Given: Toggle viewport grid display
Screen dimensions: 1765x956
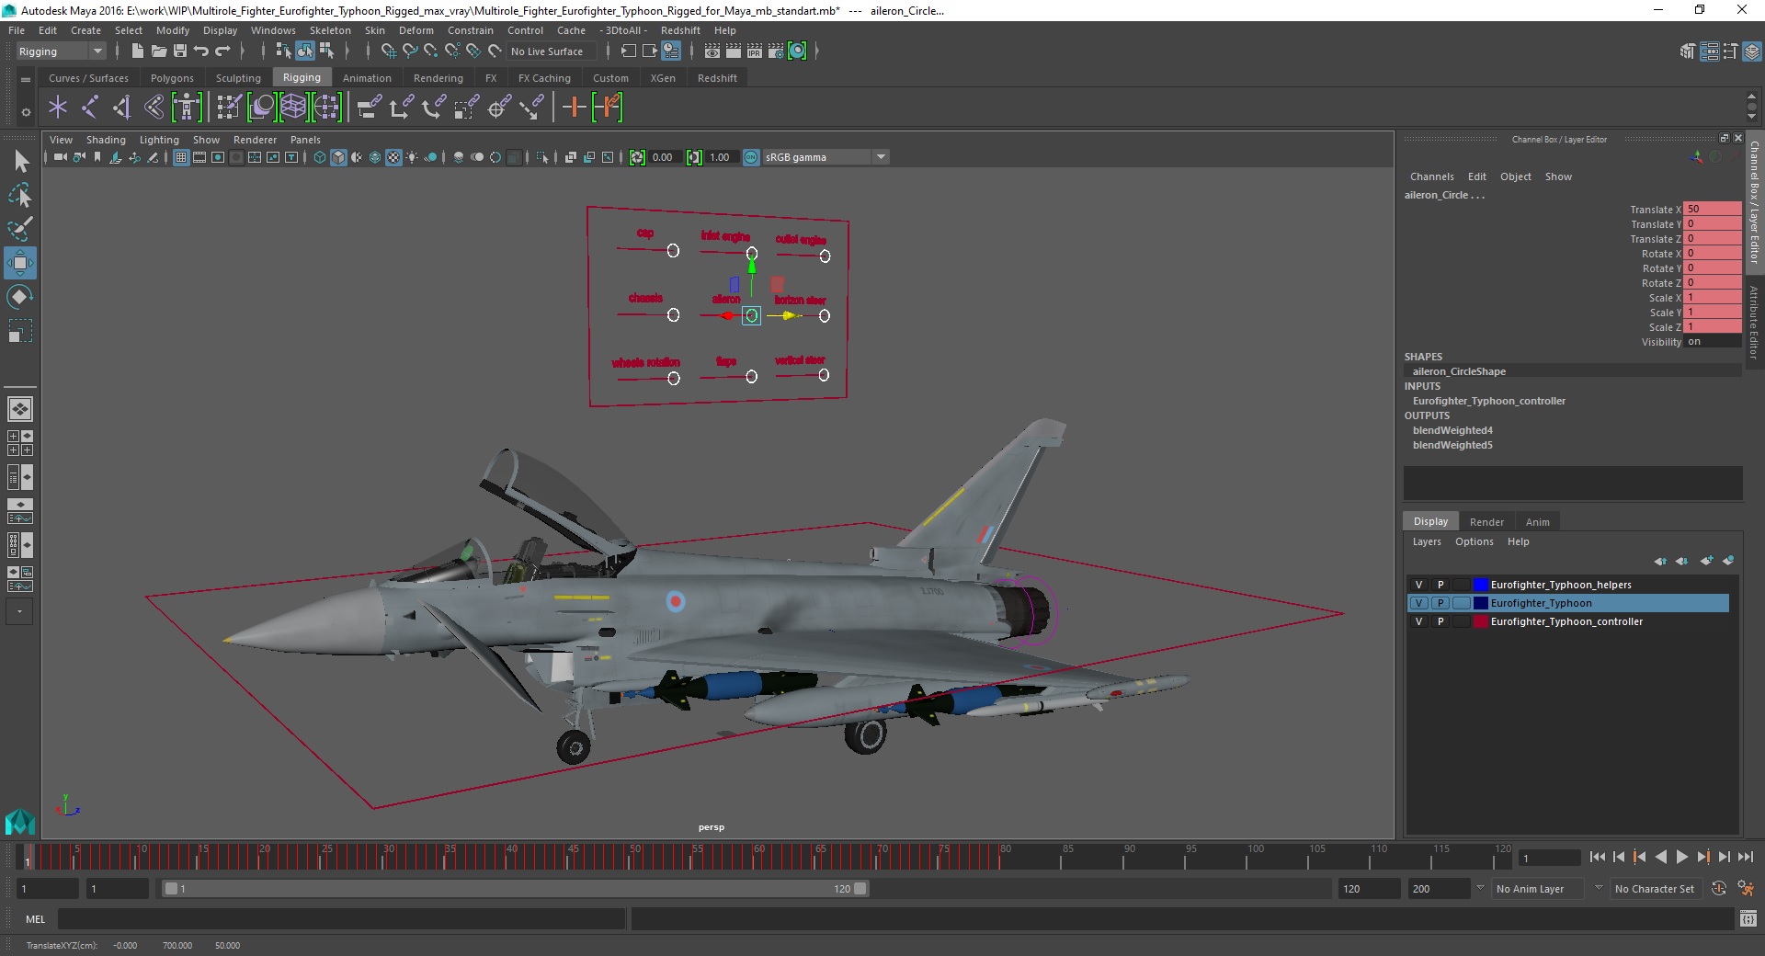Looking at the screenshot, I should [x=181, y=157].
